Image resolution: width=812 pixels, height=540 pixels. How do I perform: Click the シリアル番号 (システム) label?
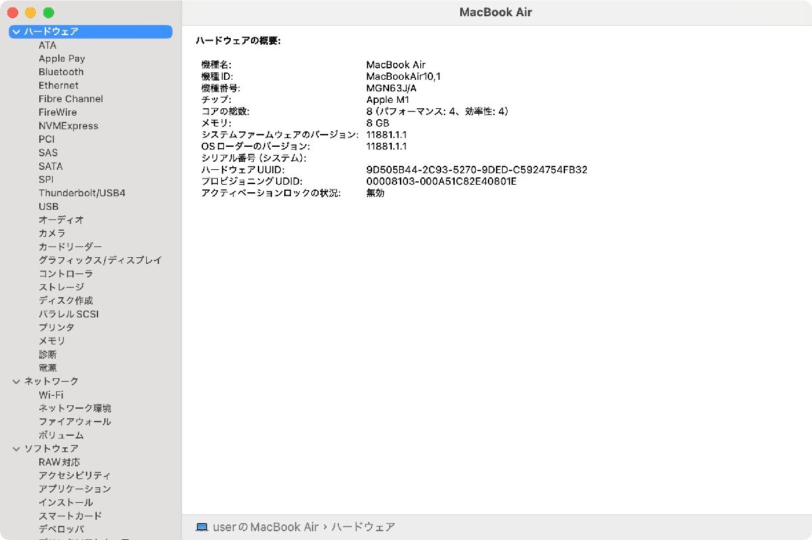point(254,158)
